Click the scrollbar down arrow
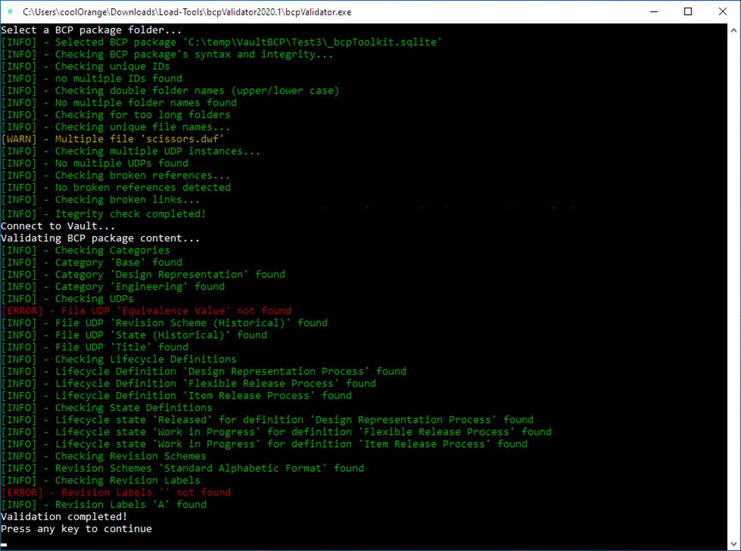This screenshot has height=551, width=741. point(734,545)
